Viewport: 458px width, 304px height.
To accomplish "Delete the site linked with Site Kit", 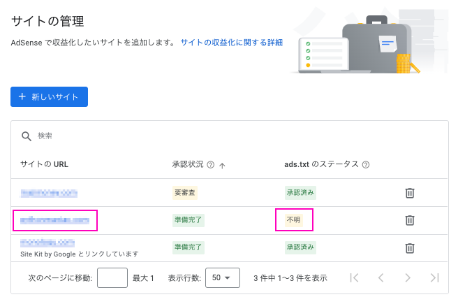I will (410, 248).
